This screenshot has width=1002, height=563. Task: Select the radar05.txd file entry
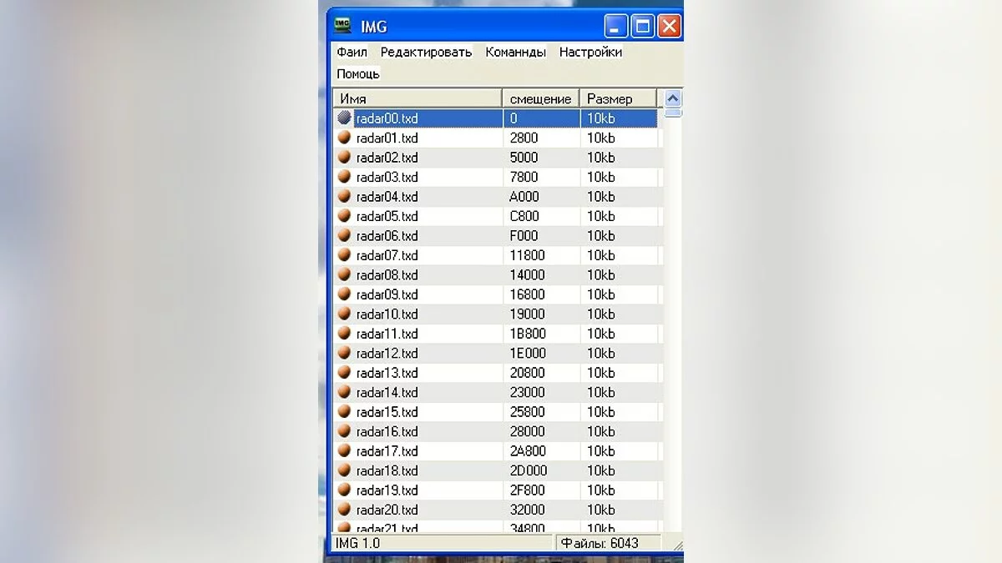(x=387, y=216)
